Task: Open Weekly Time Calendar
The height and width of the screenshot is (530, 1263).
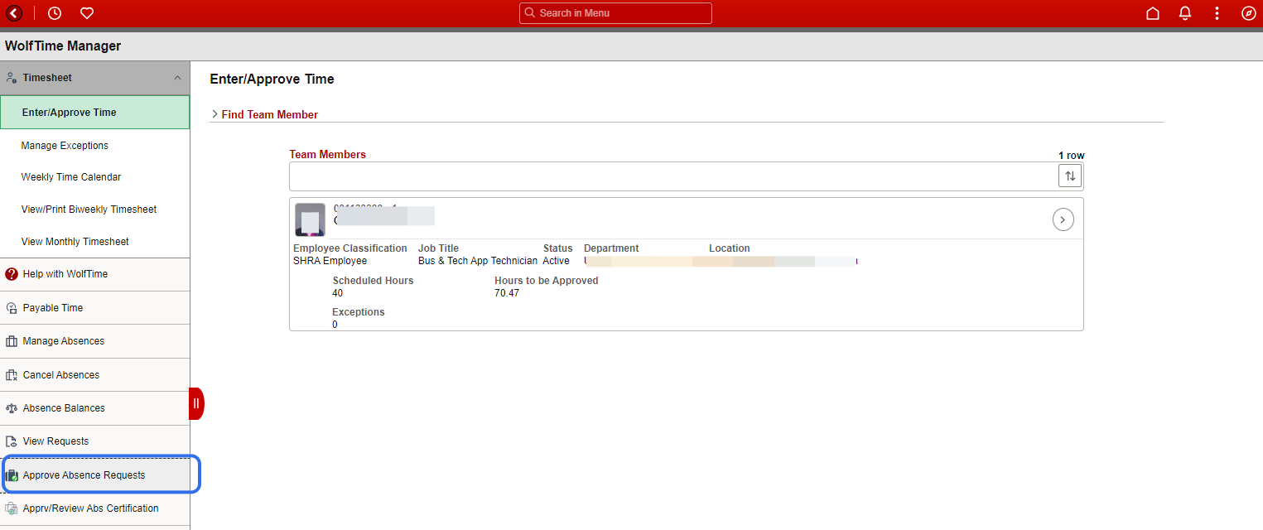Action: pos(95,177)
